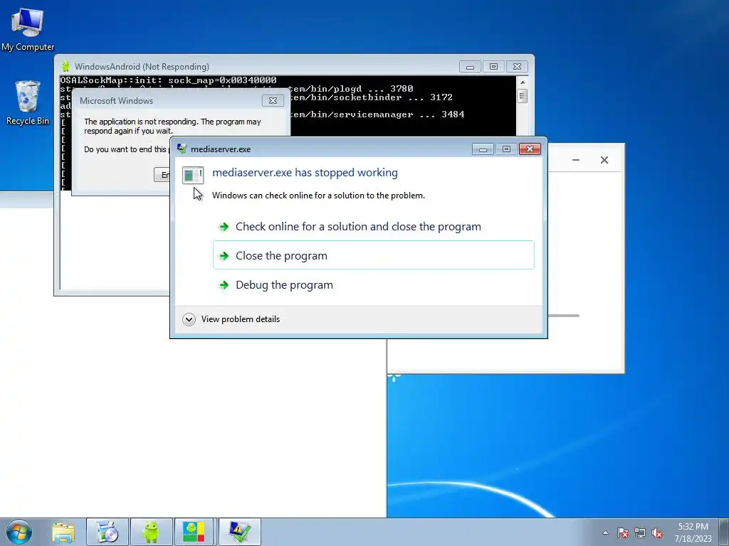This screenshot has width=729, height=546.
Task: Maximize the mediaserver.exe dialog
Action: (x=506, y=149)
